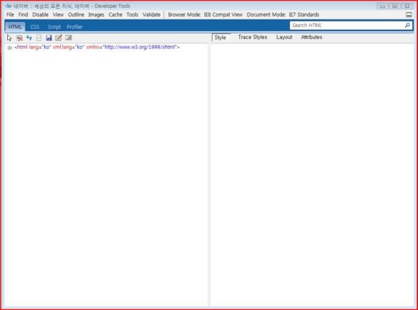
Task: Open the Browser Mode: IE8 Compat View dropdown
Action: tap(205, 14)
